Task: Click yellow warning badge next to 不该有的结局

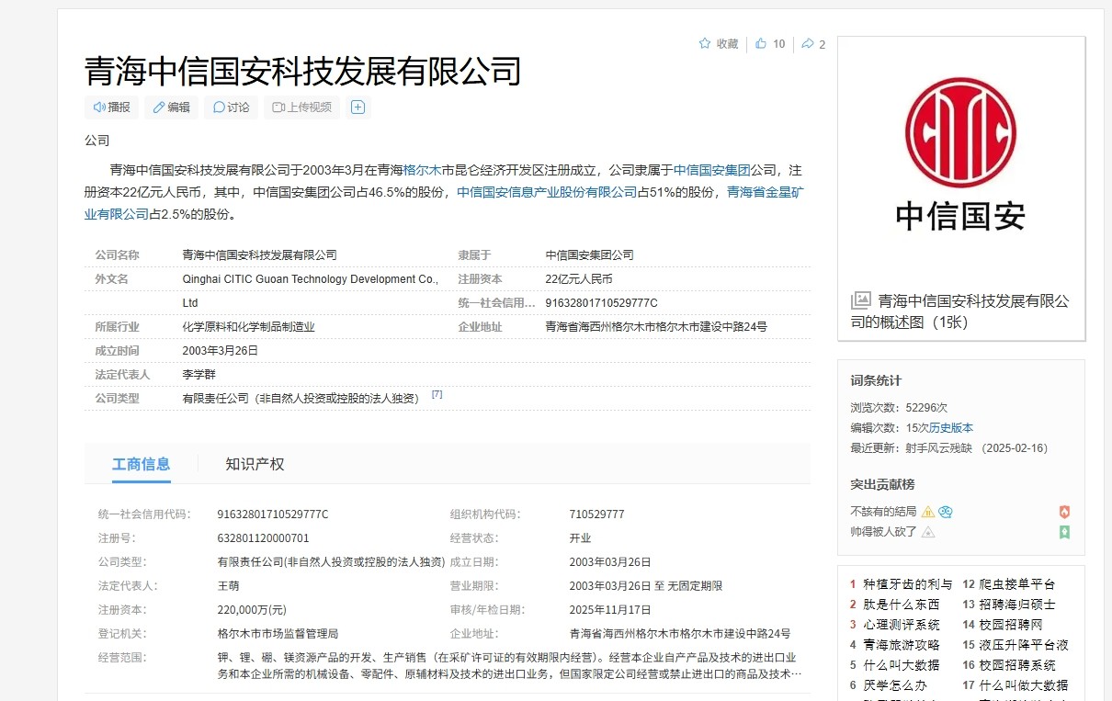Action: [x=927, y=512]
